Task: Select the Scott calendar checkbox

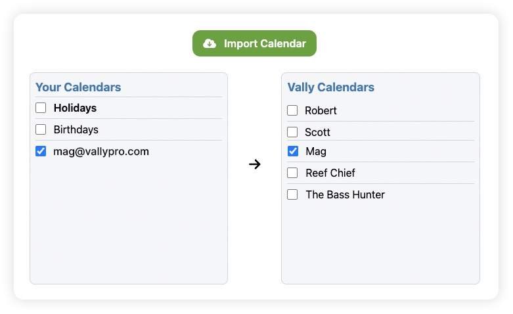Action: [292, 132]
